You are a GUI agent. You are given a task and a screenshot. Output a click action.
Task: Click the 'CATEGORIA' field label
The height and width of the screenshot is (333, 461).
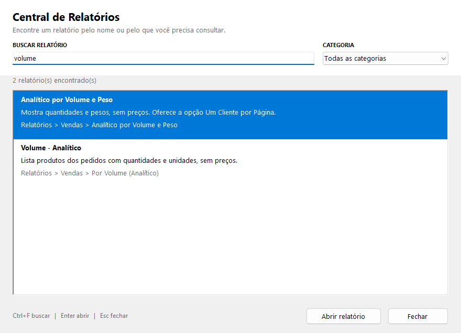pyautogui.click(x=338, y=45)
